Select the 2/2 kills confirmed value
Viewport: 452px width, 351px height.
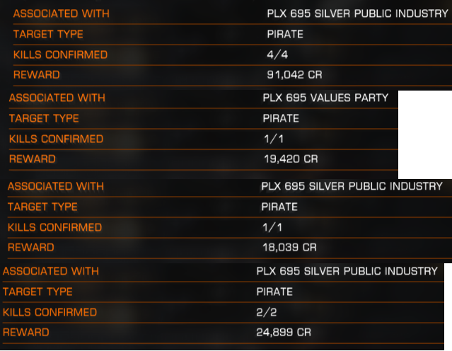point(267,312)
